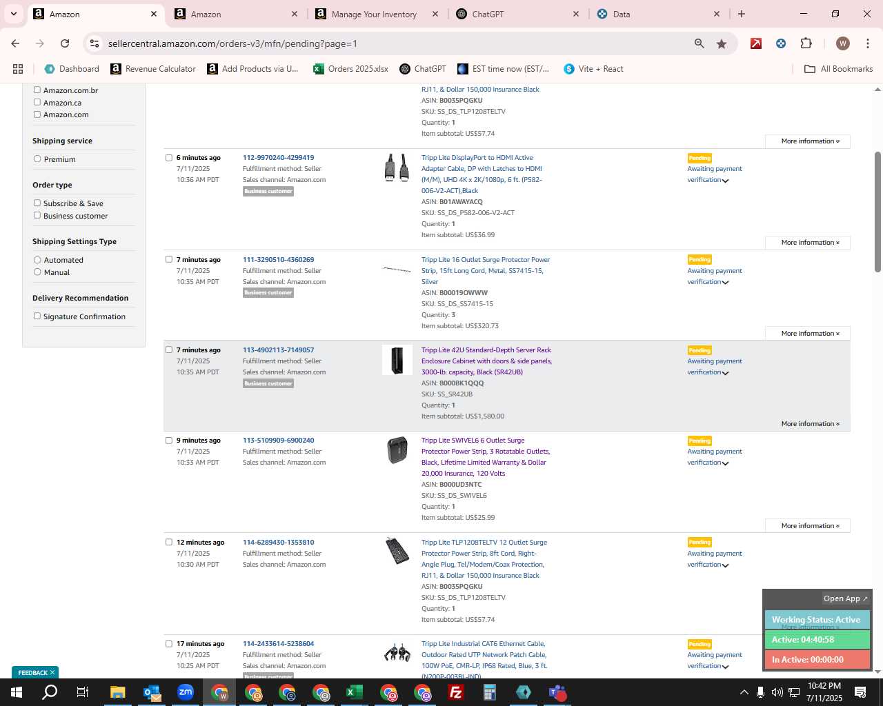Click the browser back arrow
Screen dimensions: 883x706
[x=15, y=43]
